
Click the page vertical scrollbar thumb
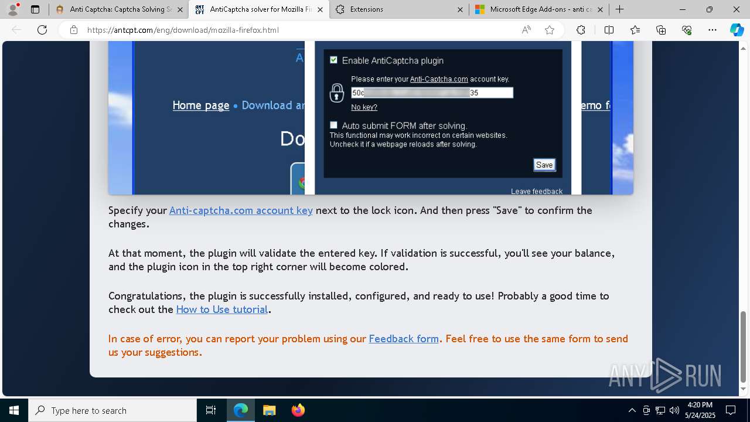744,346
